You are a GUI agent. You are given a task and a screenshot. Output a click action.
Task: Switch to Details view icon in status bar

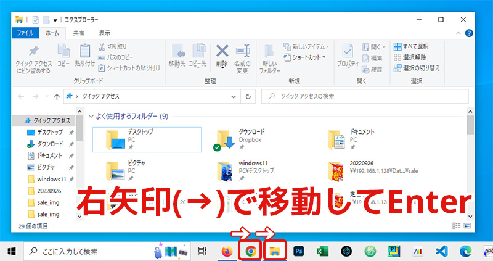click(456, 226)
